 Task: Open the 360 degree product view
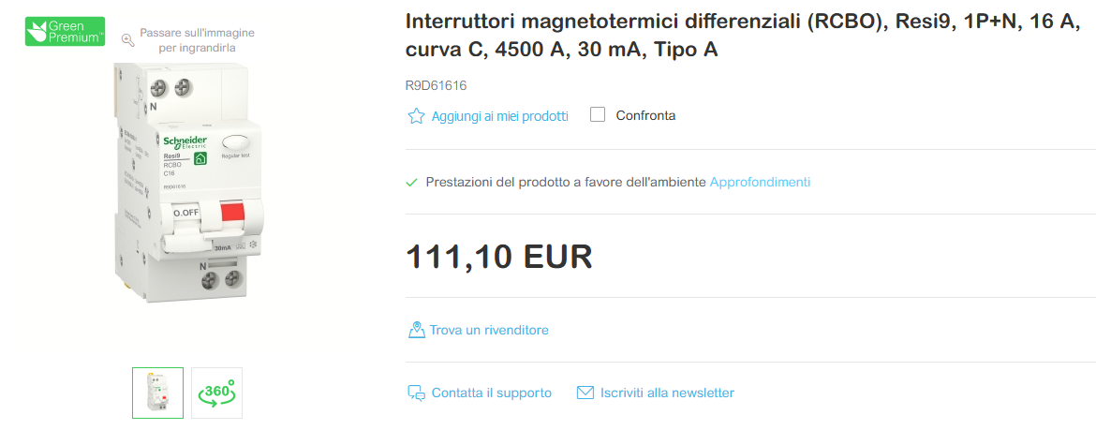216,393
